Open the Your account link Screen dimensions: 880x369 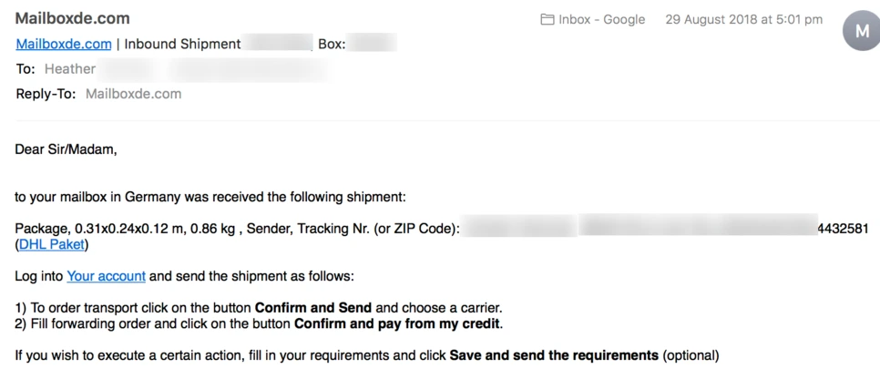point(106,276)
